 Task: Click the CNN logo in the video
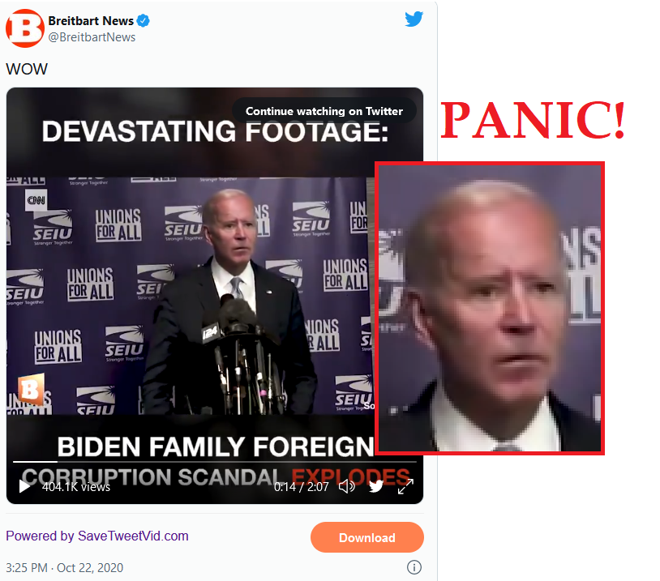36,200
